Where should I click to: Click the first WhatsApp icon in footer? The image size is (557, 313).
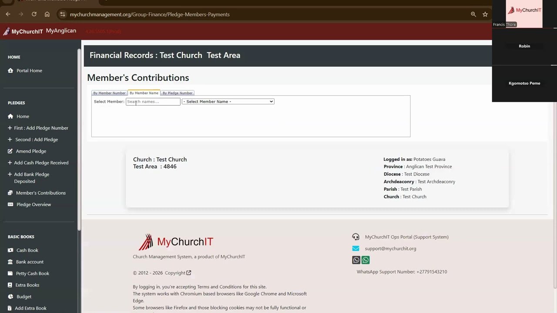(356, 260)
